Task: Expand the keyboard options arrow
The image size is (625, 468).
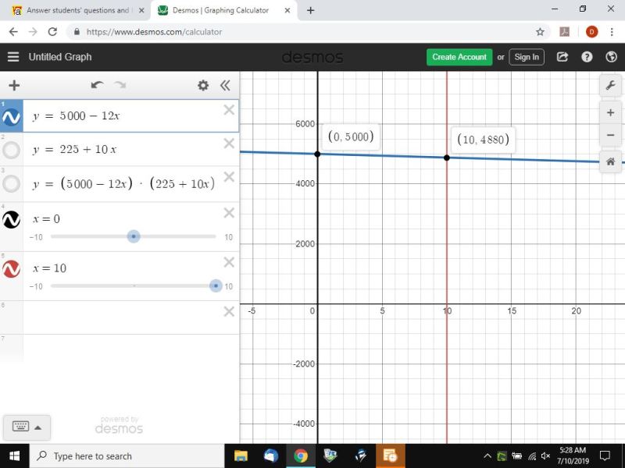Action: tap(37, 427)
